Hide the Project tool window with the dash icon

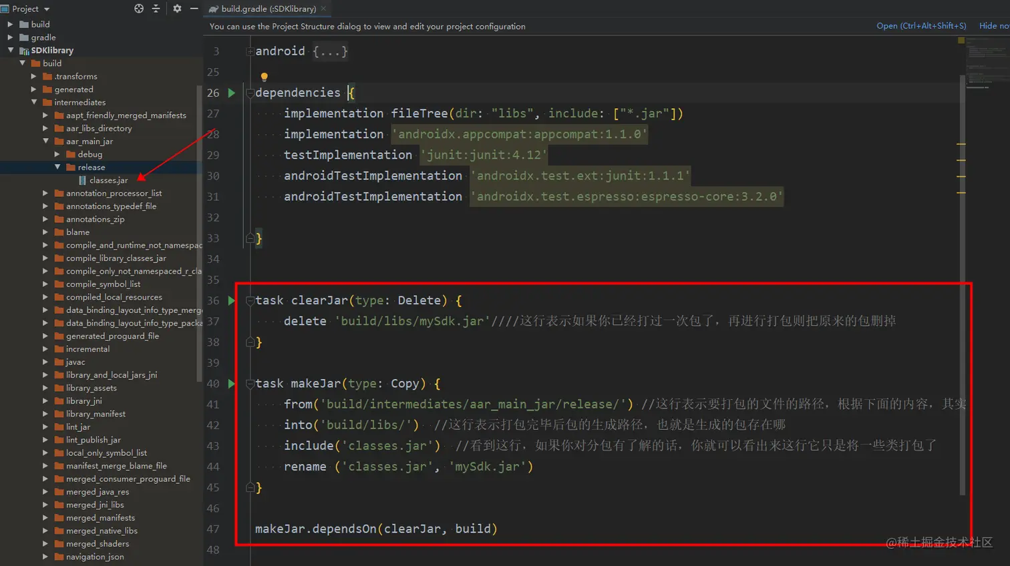point(194,9)
